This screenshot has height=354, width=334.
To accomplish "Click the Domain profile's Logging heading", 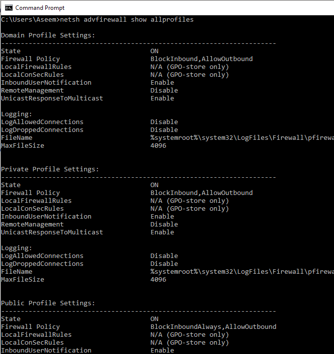I will click(16, 114).
